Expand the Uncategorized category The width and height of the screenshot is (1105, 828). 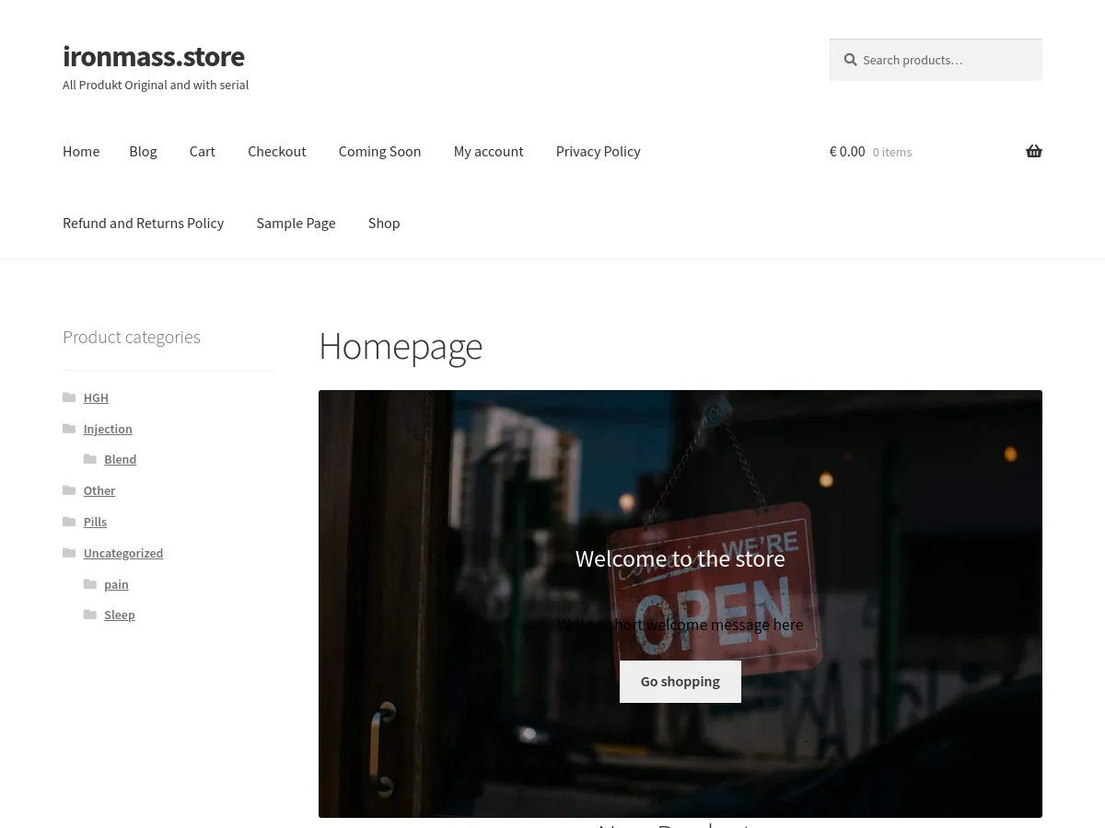tap(122, 552)
